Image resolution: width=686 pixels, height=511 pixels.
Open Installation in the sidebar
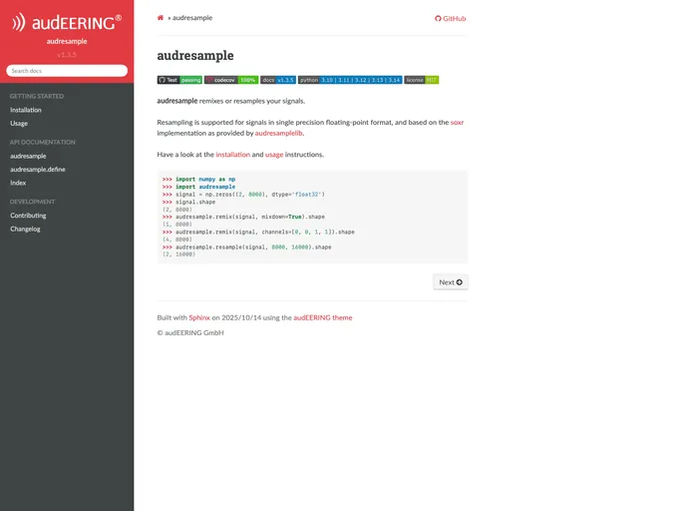pos(26,110)
